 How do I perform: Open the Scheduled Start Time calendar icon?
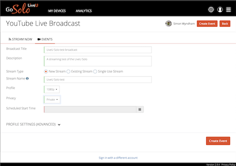(x=140, y=109)
